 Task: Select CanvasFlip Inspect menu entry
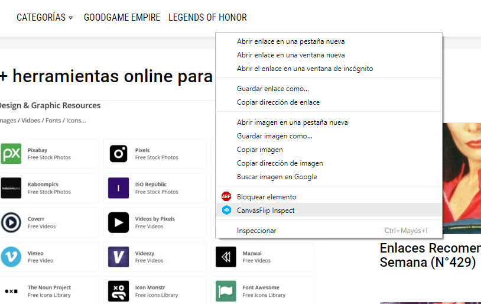[x=329, y=211]
